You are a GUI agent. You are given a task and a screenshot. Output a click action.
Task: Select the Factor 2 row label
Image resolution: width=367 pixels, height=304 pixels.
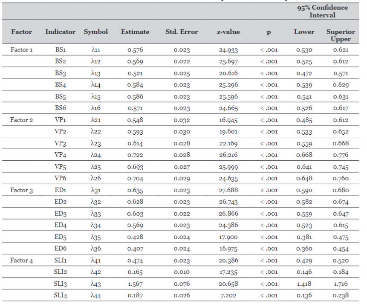tap(21, 120)
